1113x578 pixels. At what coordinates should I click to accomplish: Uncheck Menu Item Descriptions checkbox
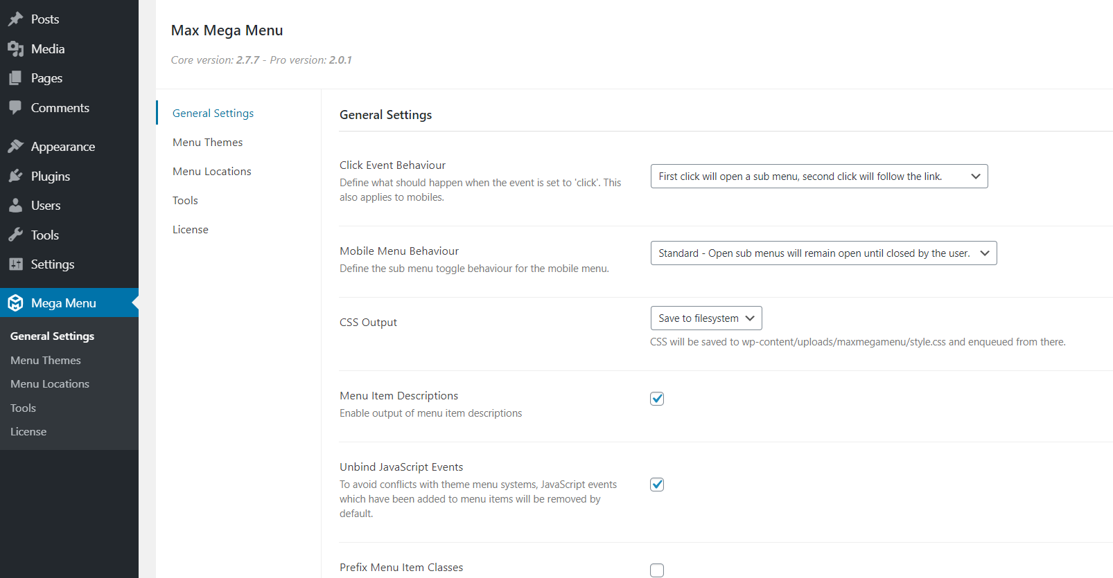click(657, 399)
